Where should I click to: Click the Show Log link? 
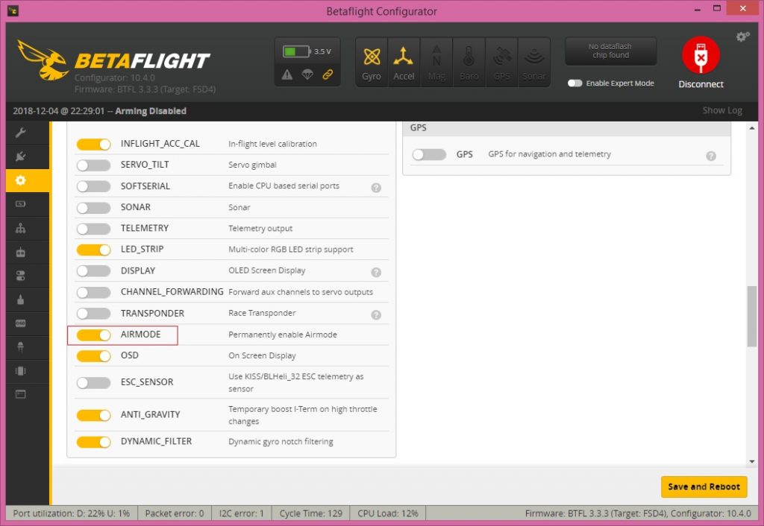[x=722, y=110]
